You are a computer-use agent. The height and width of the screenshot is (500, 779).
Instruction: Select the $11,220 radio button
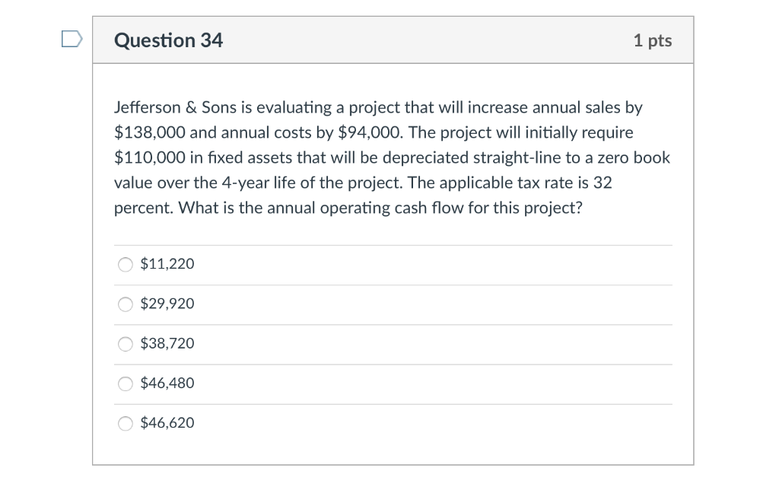click(125, 265)
